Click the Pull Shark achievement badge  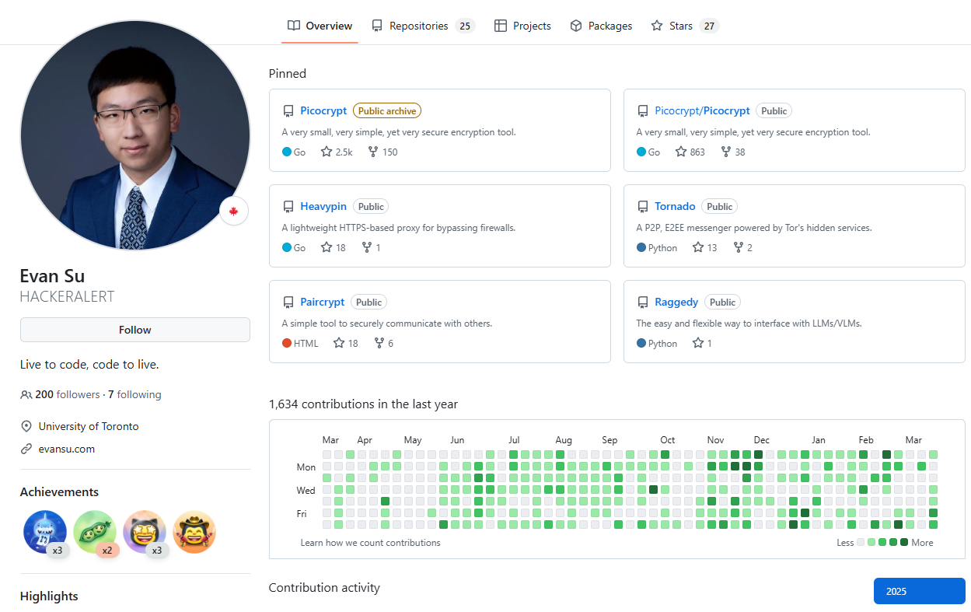(x=45, y=532)
